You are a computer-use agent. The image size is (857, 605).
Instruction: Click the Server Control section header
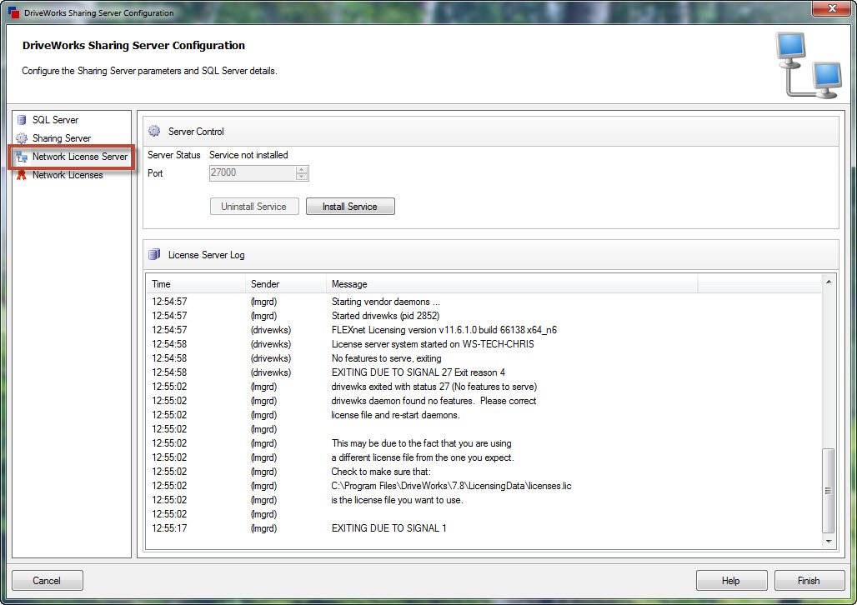(491, 131)
